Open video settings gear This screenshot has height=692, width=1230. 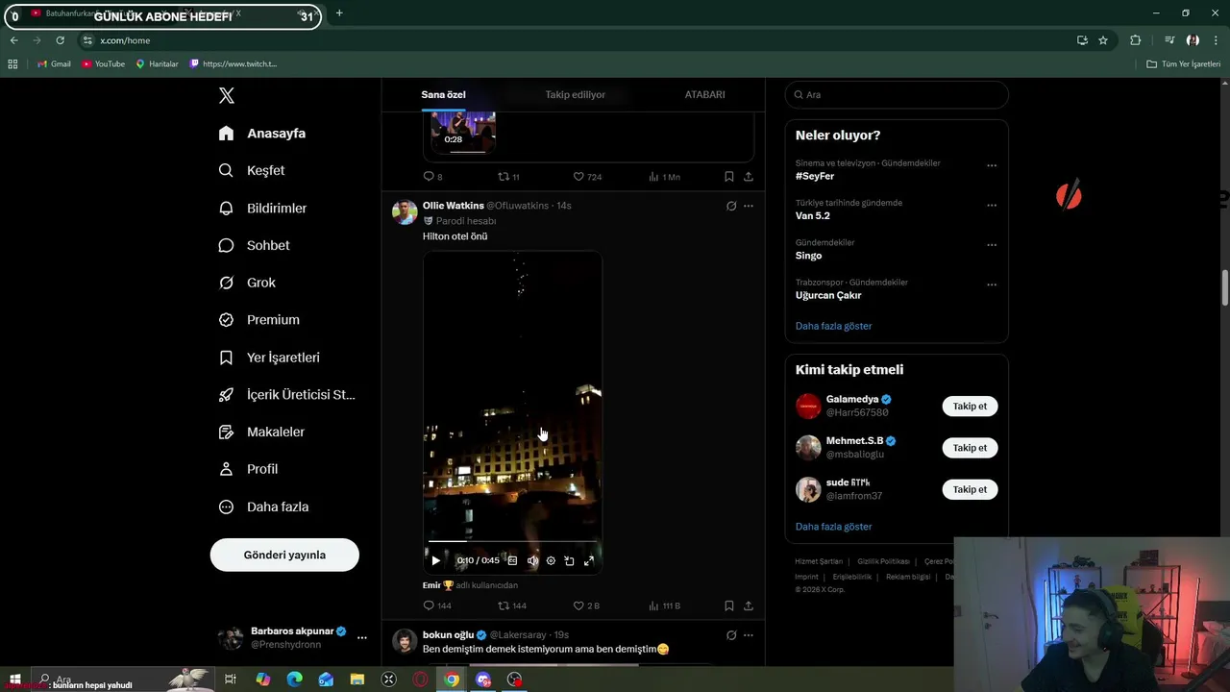551,560
